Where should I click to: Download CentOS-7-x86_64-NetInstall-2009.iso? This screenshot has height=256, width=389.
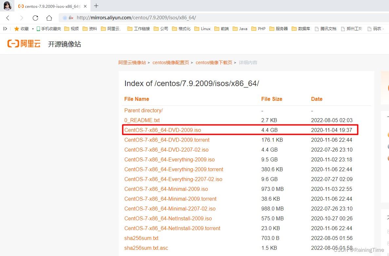(168, 219)
